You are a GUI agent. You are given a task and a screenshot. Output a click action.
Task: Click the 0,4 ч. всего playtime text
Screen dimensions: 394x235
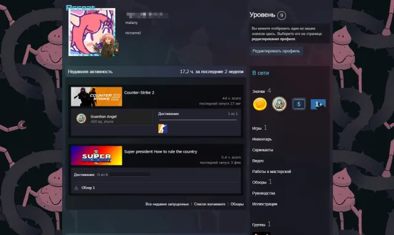[231, 157]
